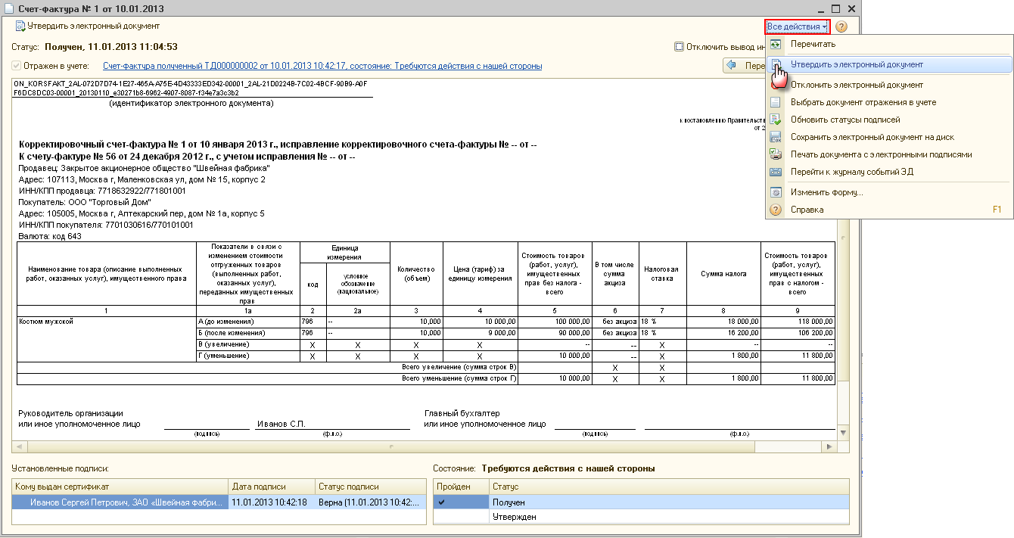The image size is (1014, 538).
Task: Click the signature date 11.01.2013 10:42:18
Action: tap(272, 502)
